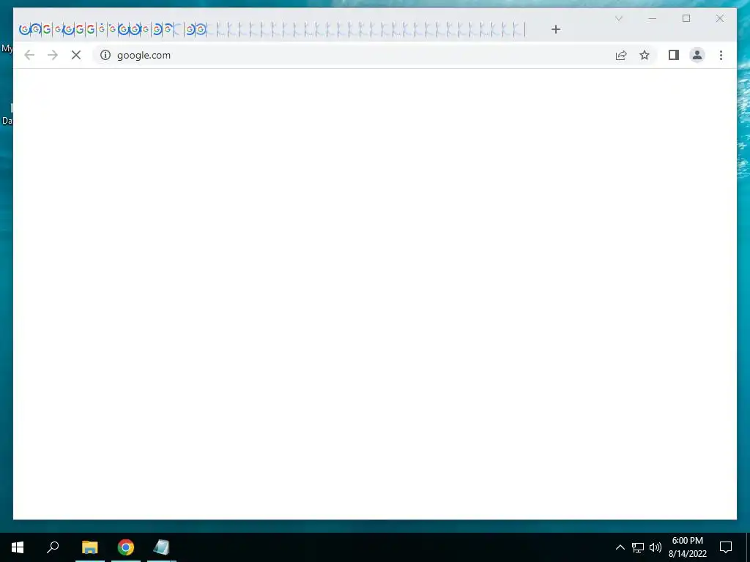Screen dimensions: 750x562
Task: Go back to the previous page
Action: click(29, 55)
